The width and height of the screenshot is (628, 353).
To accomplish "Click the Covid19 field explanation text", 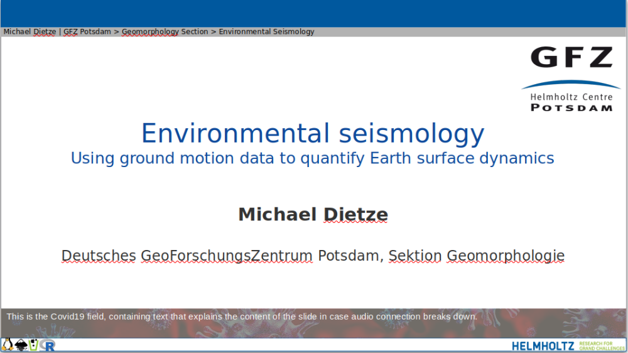I will [x=242, y=317].
